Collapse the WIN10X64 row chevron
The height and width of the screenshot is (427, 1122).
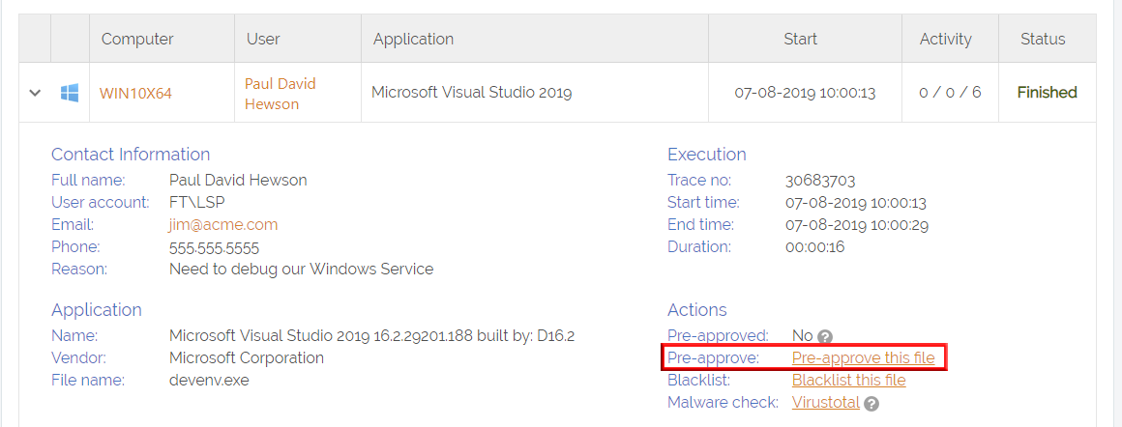(x=36, y=93)
